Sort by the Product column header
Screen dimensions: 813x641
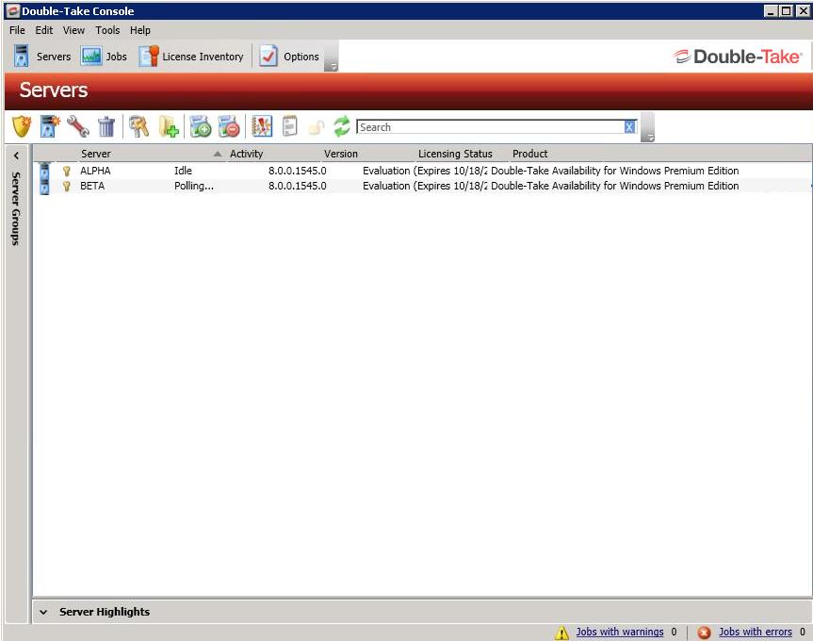pos(529,154)
